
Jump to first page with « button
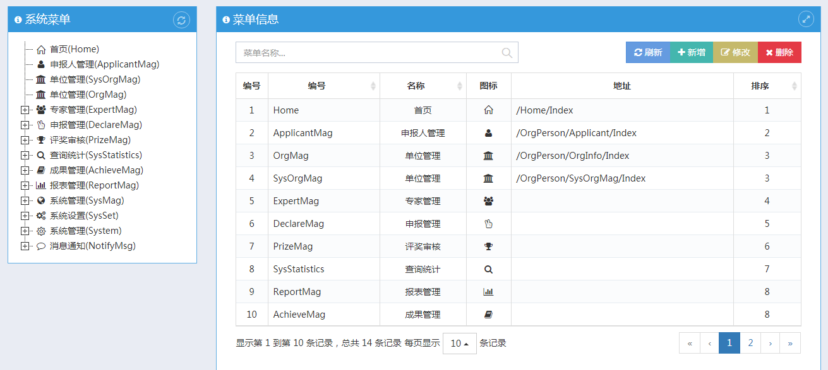tap(690, 343)
